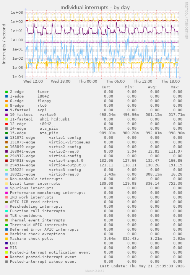Click the graph title Individual interrupts - by day

pyautogui.click(x=95, y=8)
